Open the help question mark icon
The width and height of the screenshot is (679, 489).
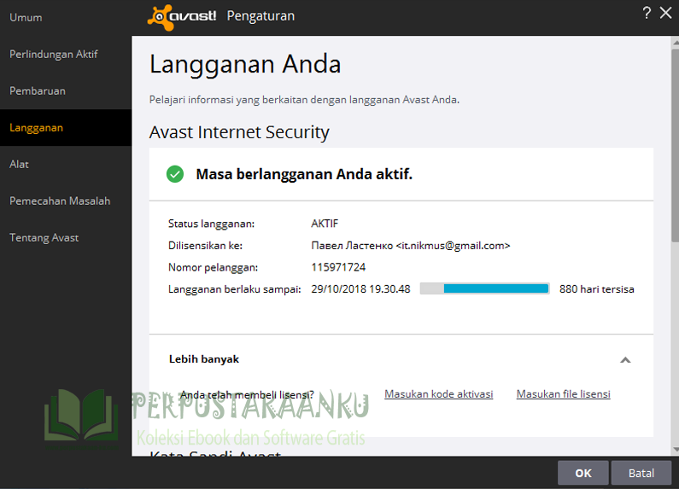point(647,13)
